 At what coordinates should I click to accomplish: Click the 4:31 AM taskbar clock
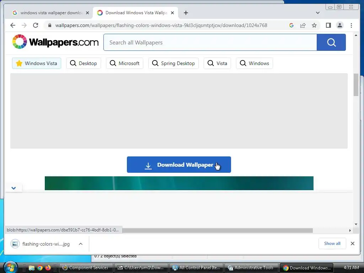(x=351, y=267)
